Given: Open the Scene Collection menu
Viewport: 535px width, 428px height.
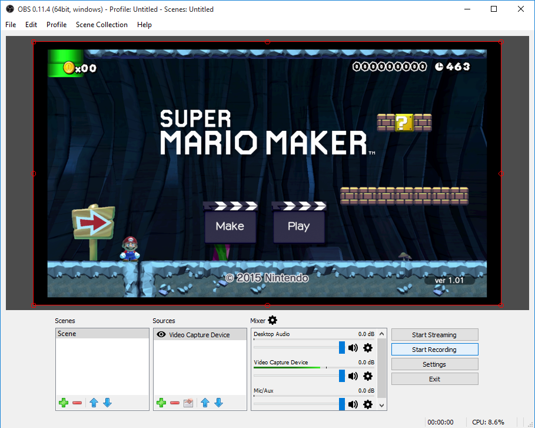Looking at the screenshot, I should coord(101,25).
